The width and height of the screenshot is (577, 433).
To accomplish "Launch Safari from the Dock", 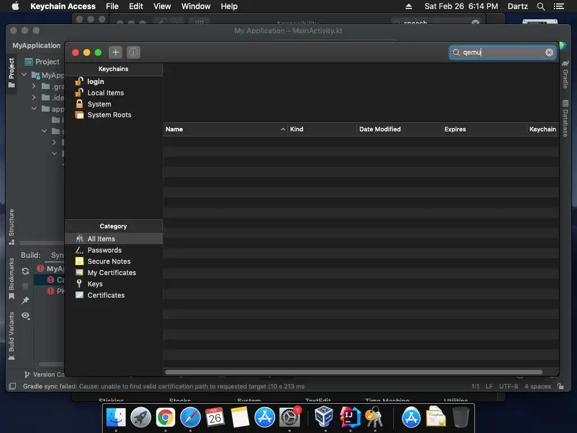I will [x=190, y=418].
